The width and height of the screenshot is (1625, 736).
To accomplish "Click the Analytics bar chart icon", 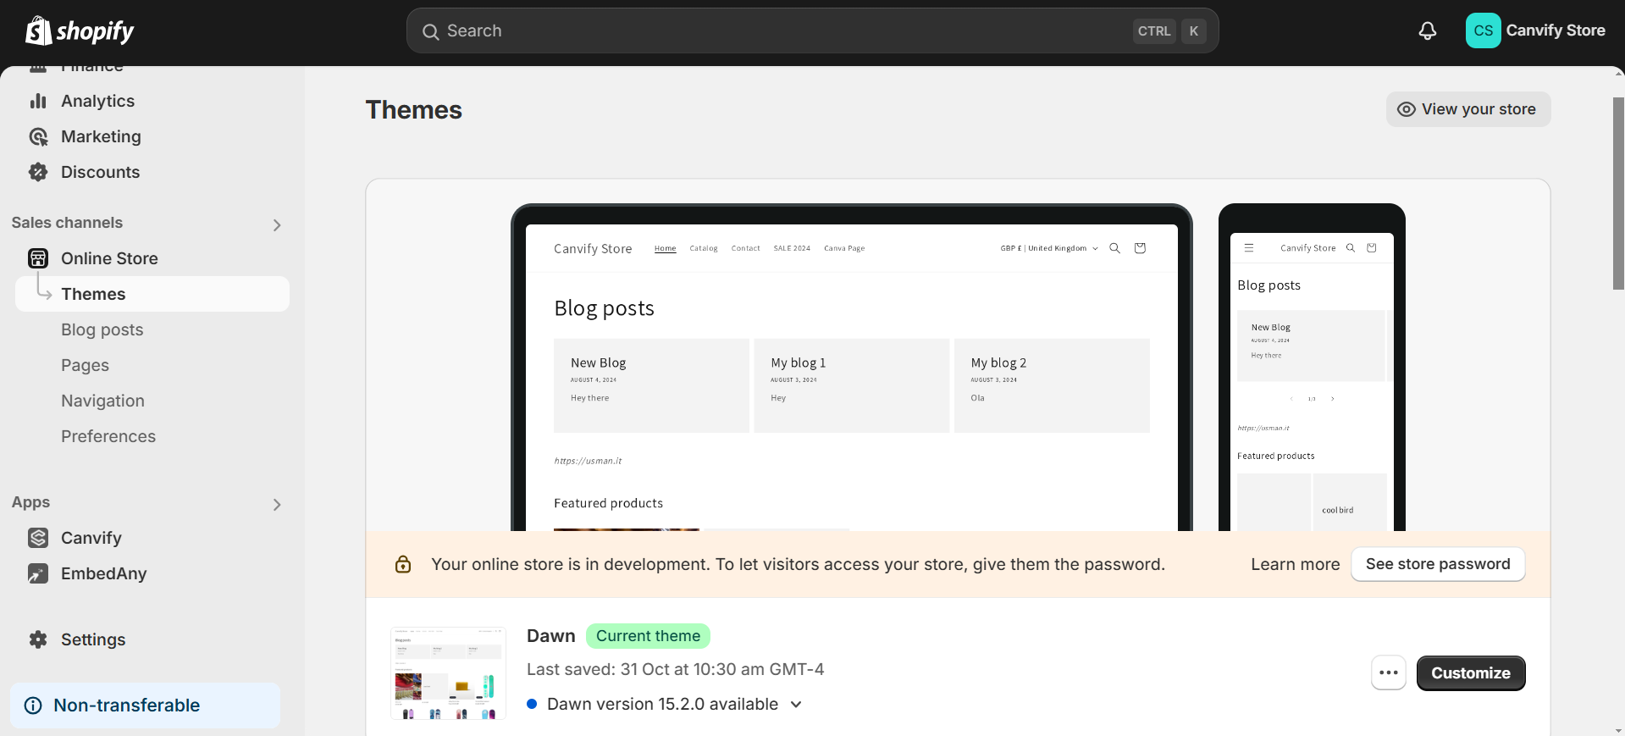I will pyautogui.click(x=38, y=101).
